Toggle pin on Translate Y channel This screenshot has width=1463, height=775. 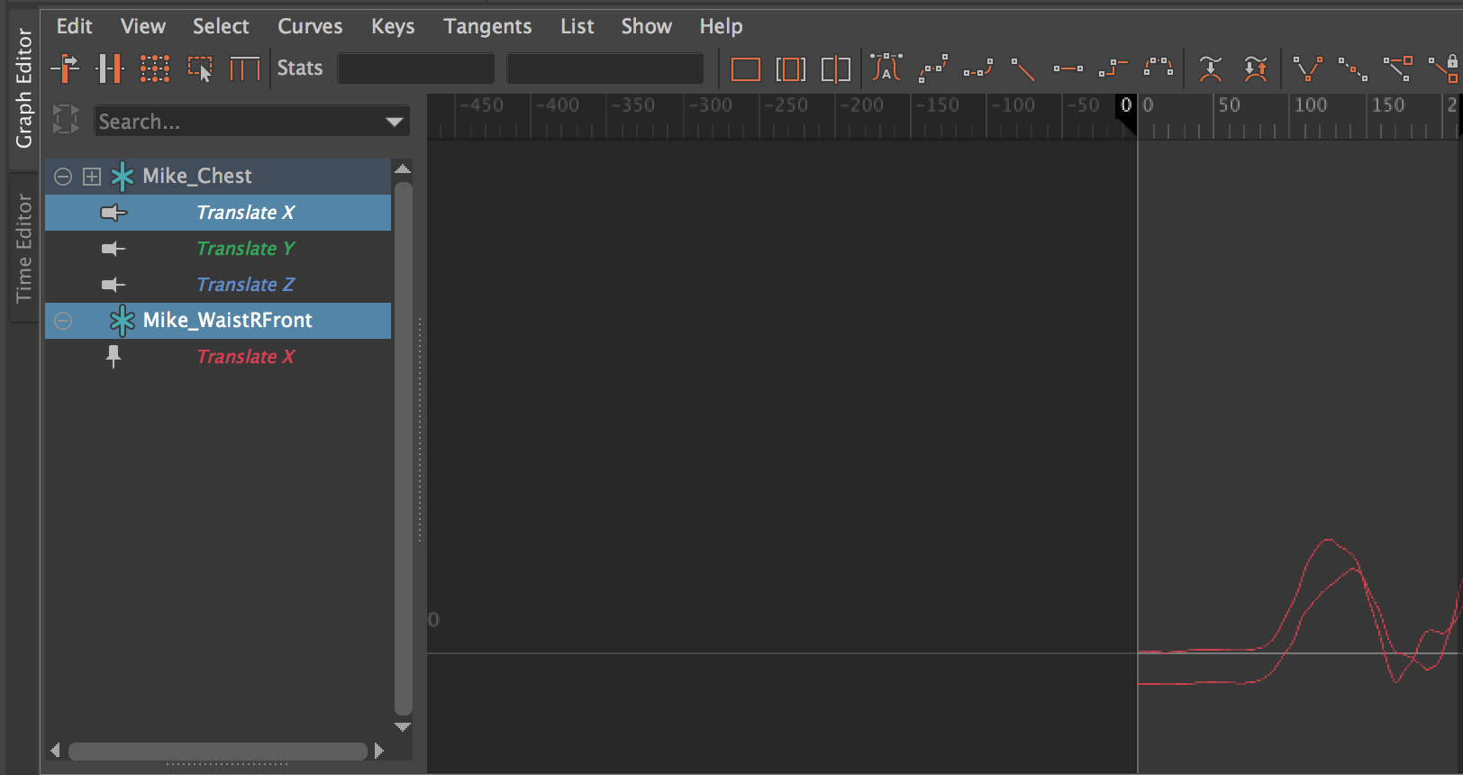click(114, 249)
